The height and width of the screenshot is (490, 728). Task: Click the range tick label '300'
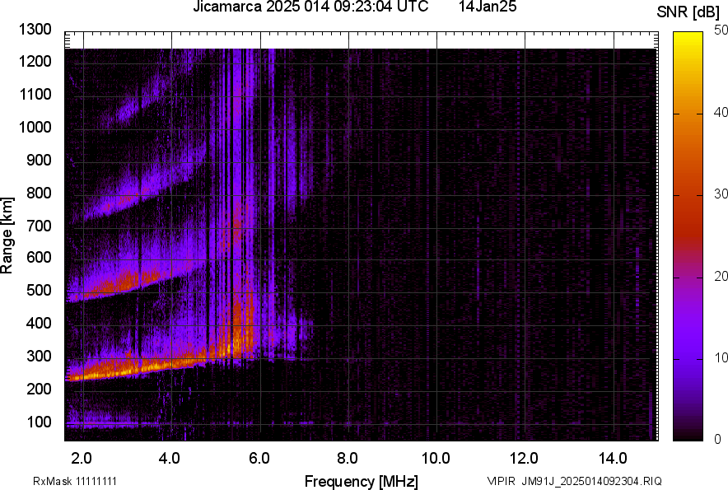(x=39, y=357)
